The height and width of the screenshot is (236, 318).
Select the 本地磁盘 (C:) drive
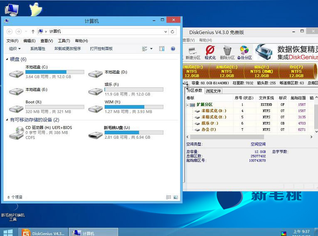[x=47, y=72]
